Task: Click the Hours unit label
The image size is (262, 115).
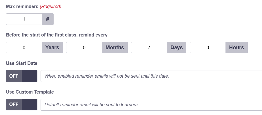Action: [x=236, y=48]
